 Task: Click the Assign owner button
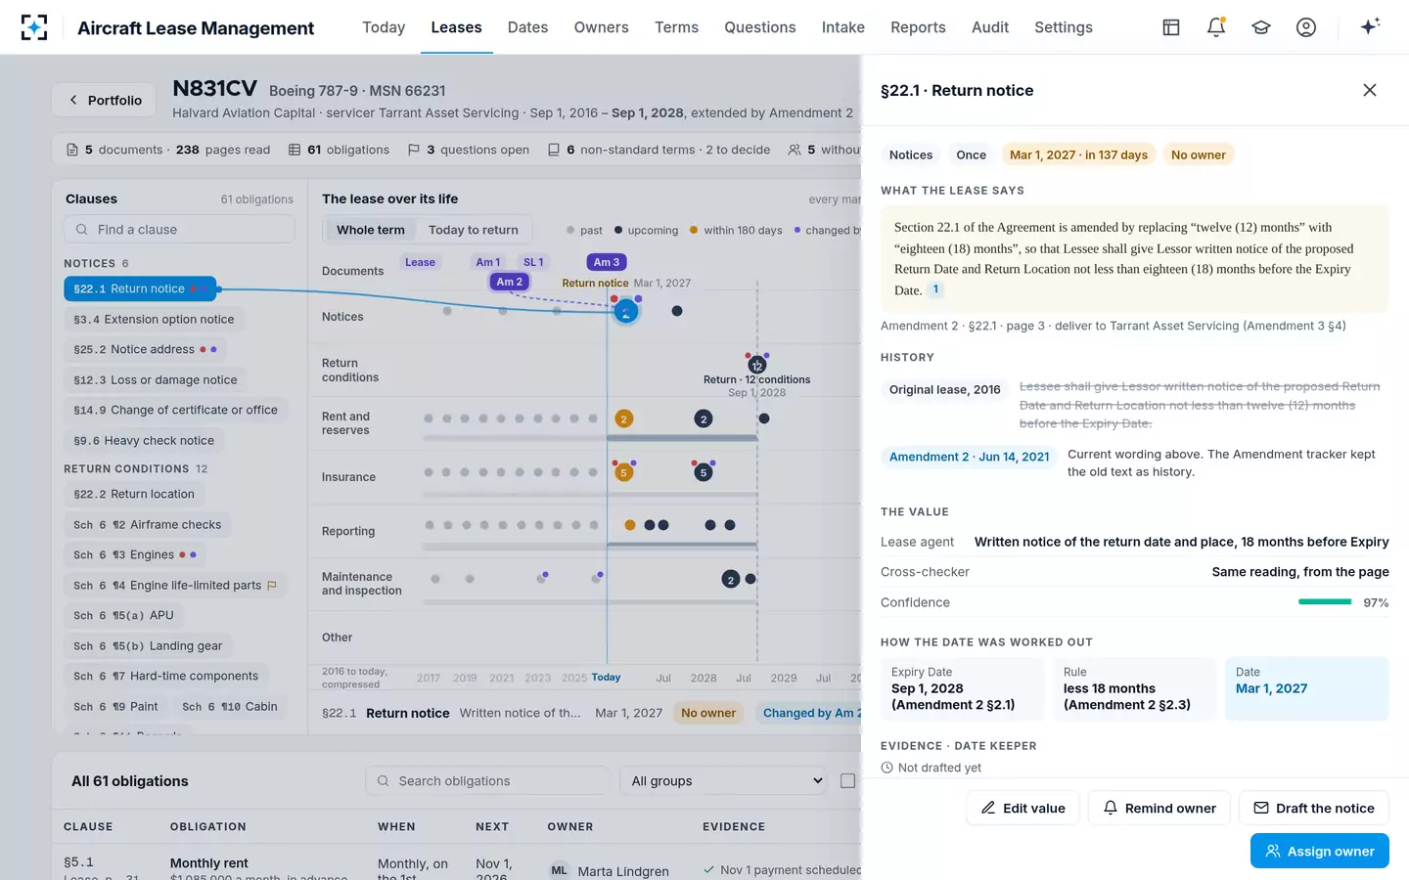click(x=1320, y=851)
